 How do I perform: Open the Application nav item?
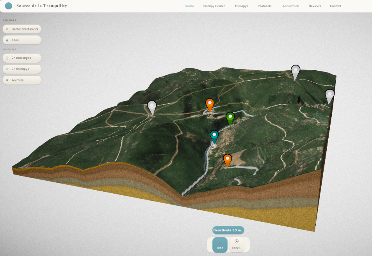click(291, 6)
